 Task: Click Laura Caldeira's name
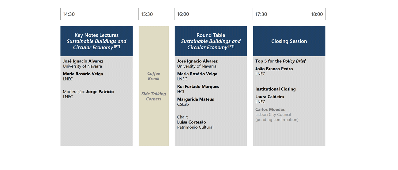[x=270, y=97]
